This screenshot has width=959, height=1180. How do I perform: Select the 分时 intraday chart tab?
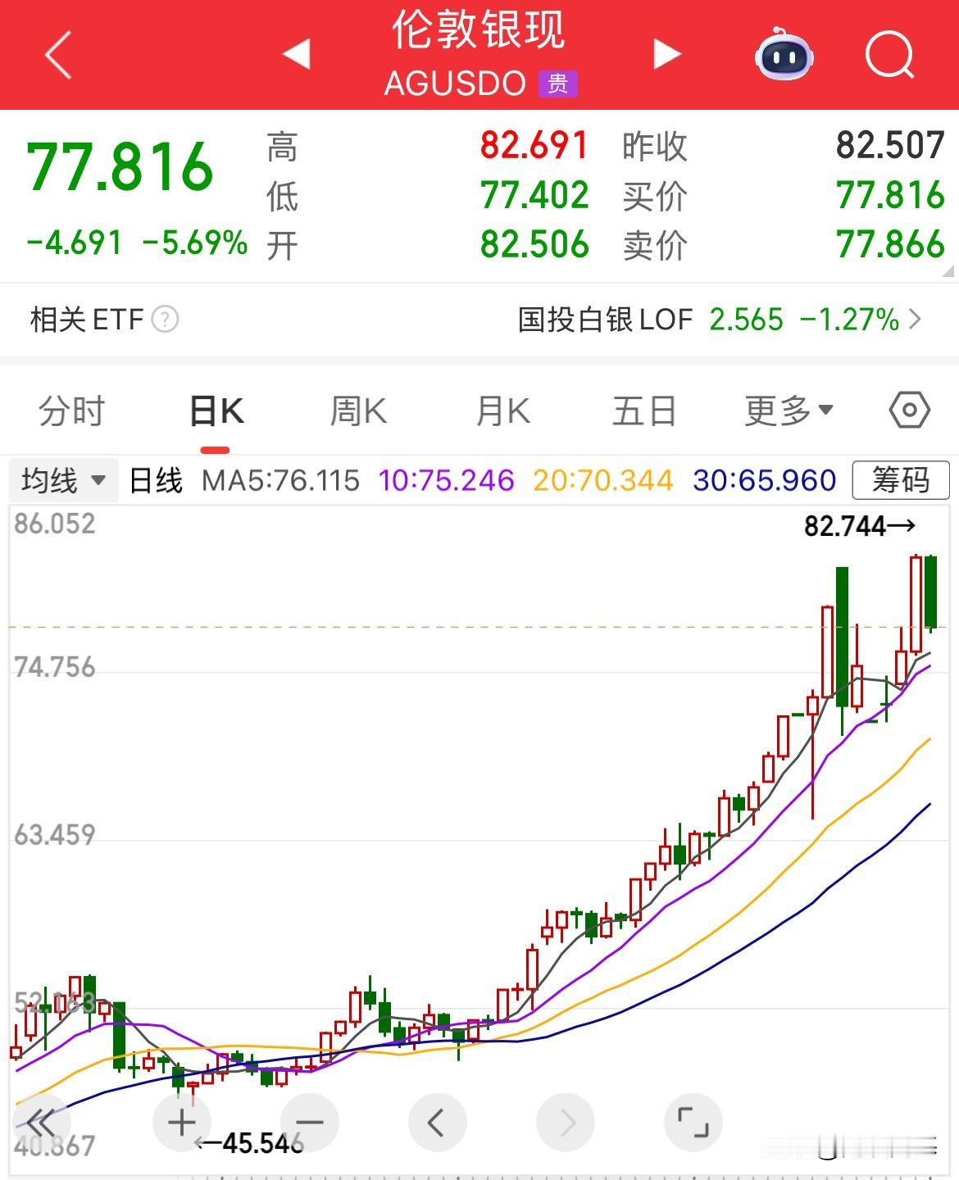point(70,411)
